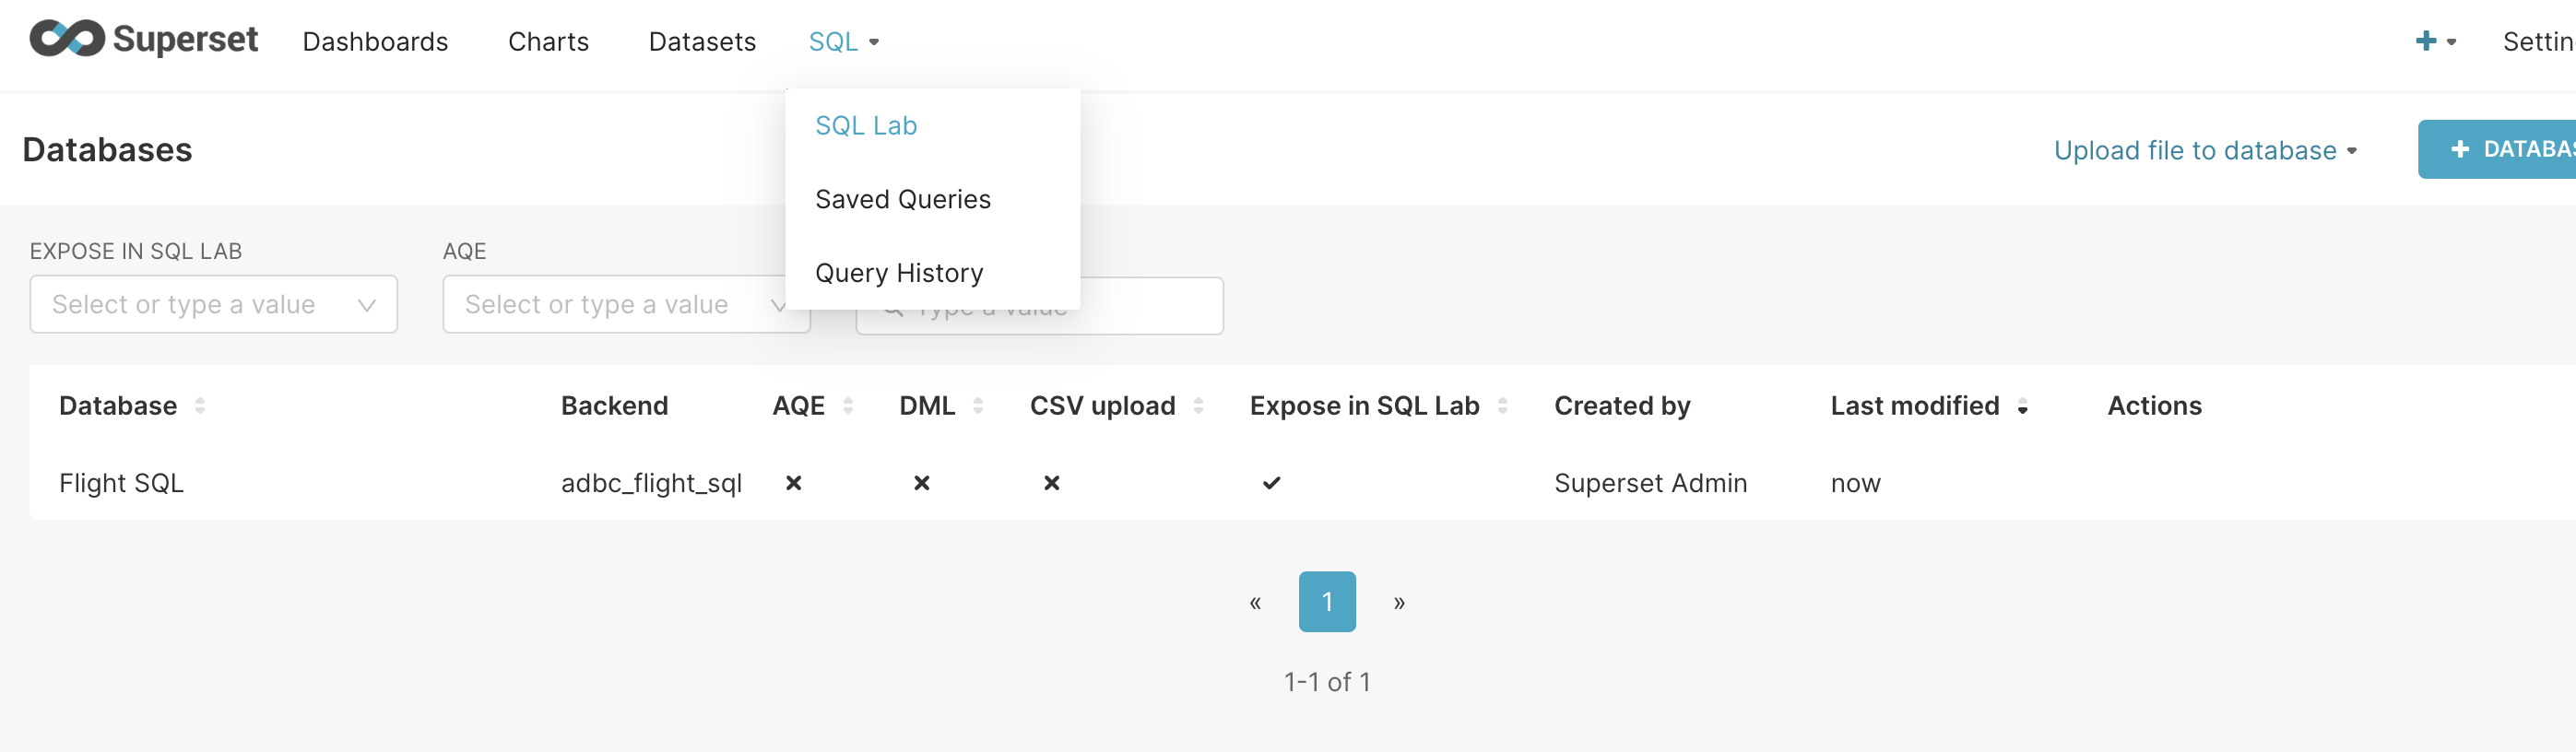Open the Expose in SQL Lab filter dropdown

(x=213, y=305)
